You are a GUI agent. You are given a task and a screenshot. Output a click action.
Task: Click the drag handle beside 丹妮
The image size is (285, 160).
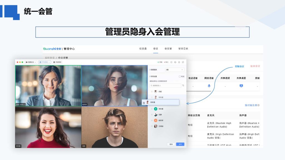tap(152, 92)
